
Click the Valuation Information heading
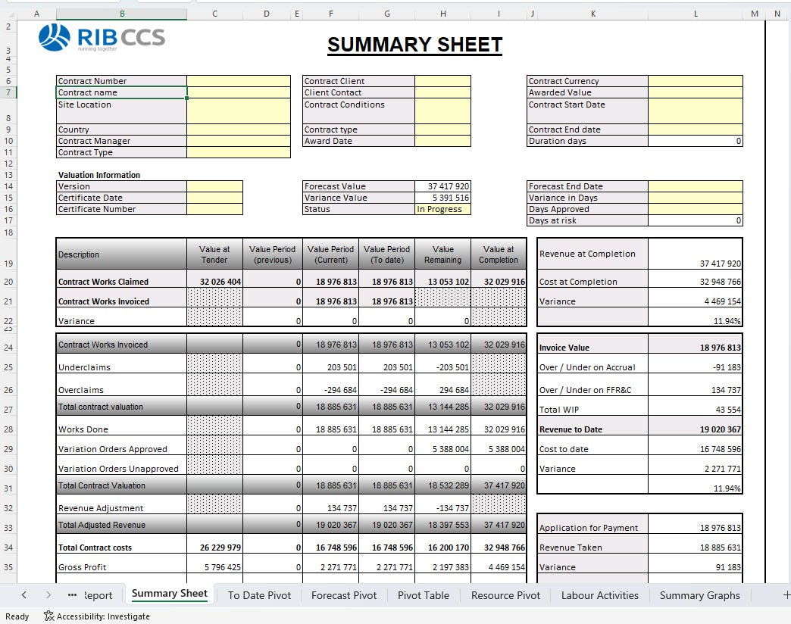click(x=98, y=175)
